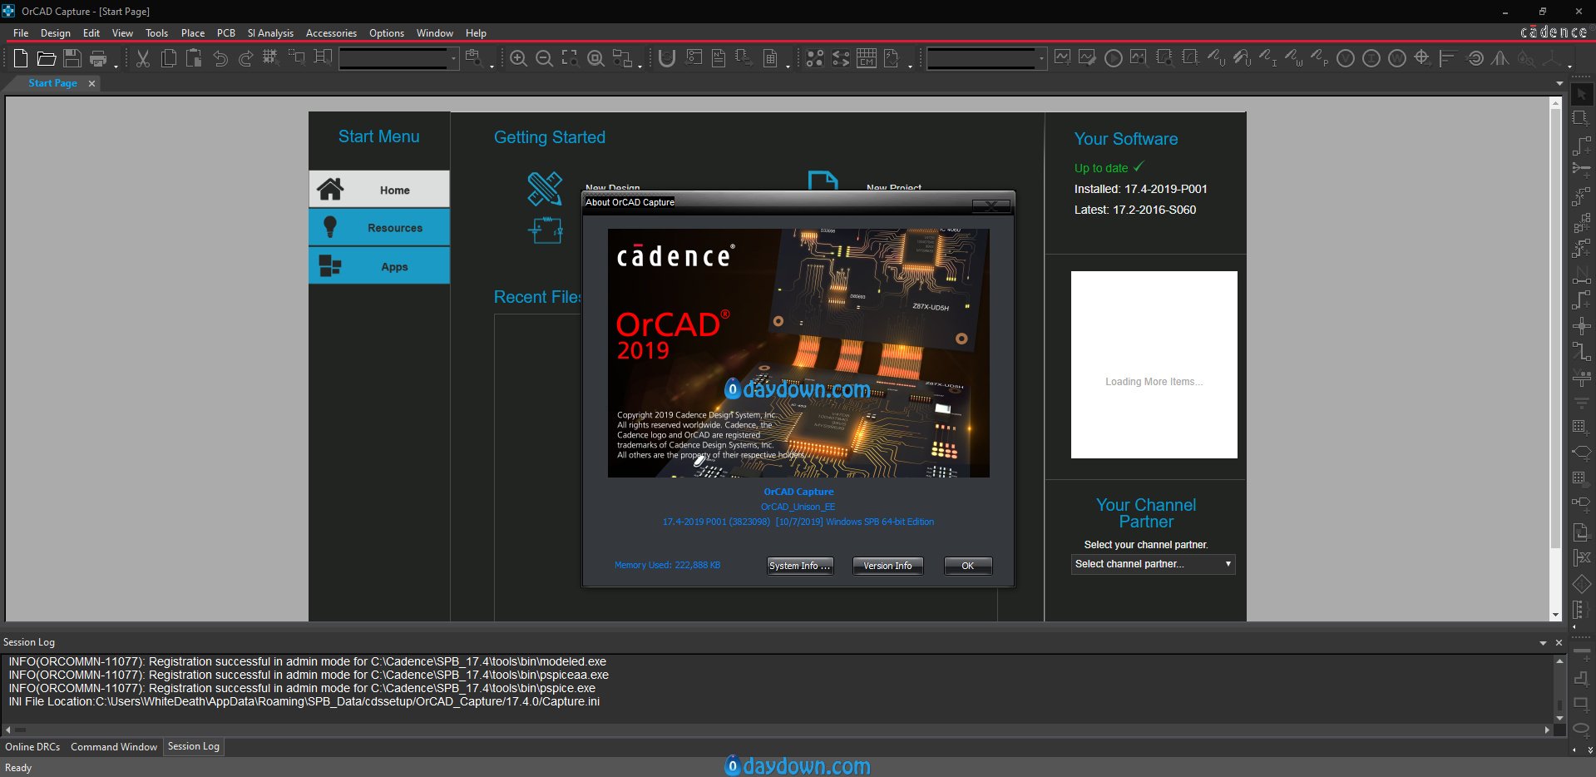Close the Start Page tab
1596x777 pixels.
point(91,83)
